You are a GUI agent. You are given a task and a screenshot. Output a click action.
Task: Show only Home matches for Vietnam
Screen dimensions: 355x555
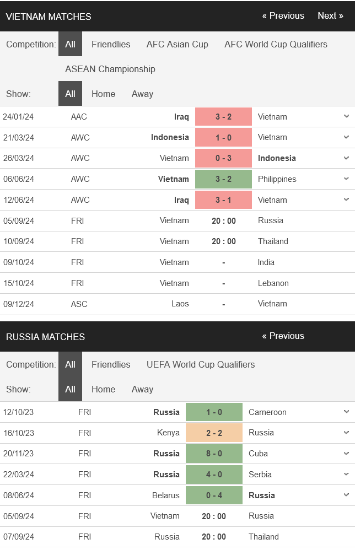click(x=103, y=94)
